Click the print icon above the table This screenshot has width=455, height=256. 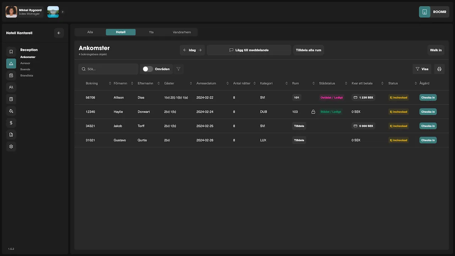(439, 69)
